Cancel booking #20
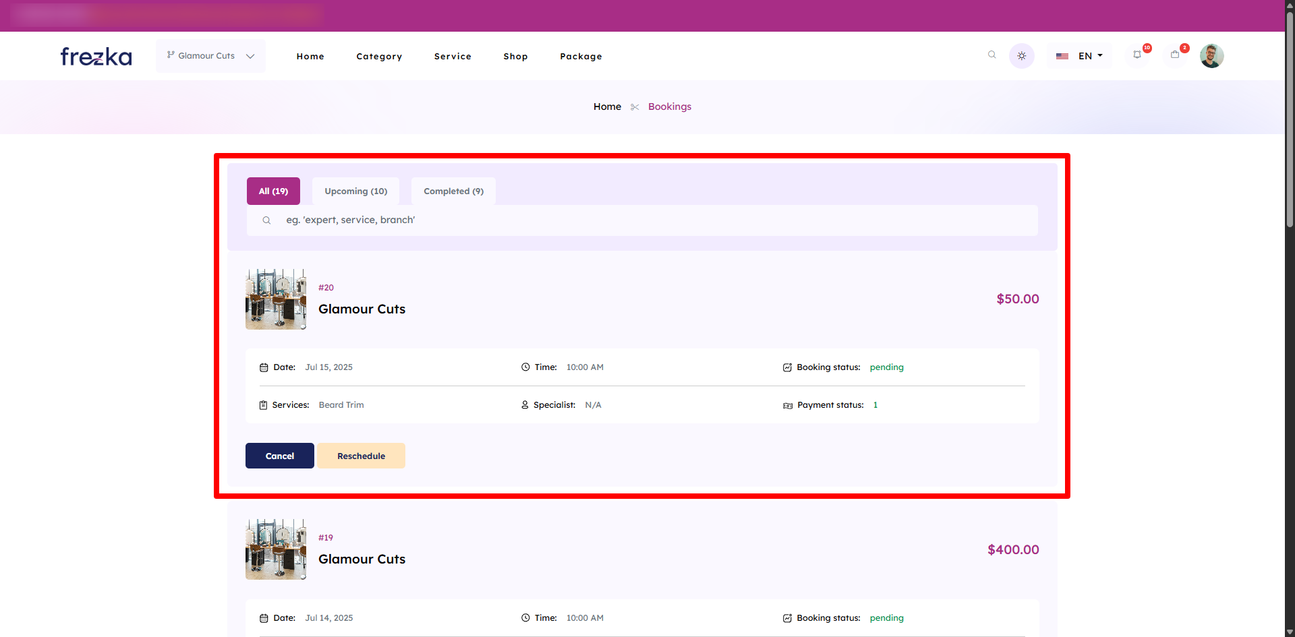 tap(279, 456)
